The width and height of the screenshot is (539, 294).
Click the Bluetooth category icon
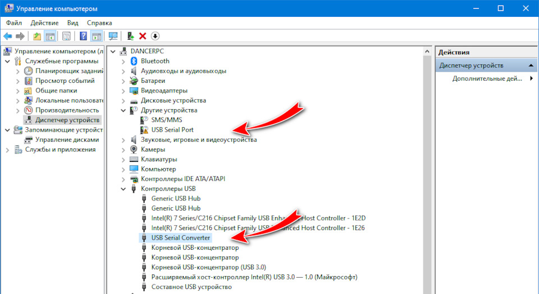click(x=134, y=61)
